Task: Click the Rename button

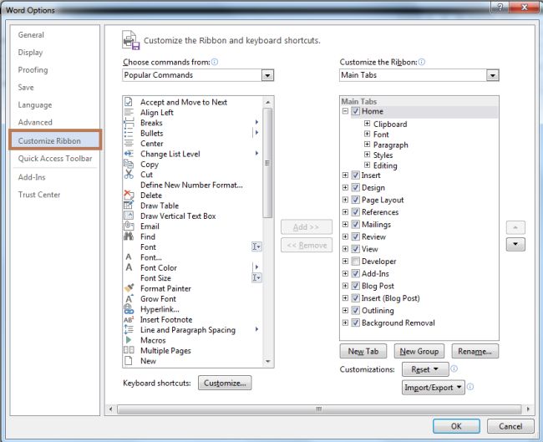Action: 475,351
